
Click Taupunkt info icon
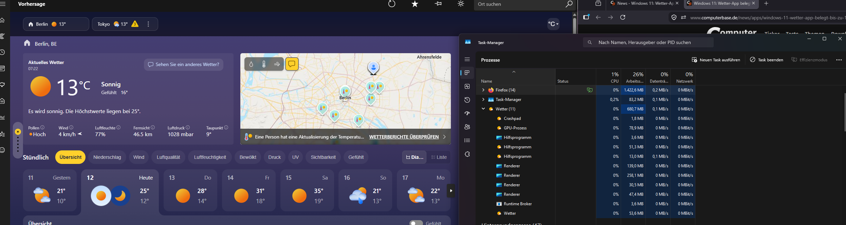(x=226, y=127)
